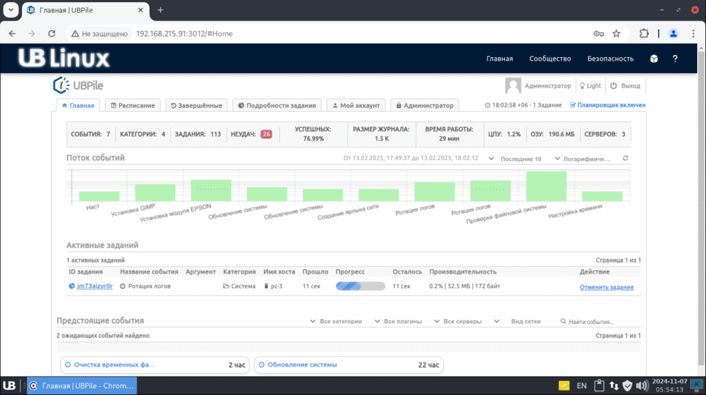Toggle the Light theme switch
The height and width of the screenshot is (395, 706).
coord(589,86)
